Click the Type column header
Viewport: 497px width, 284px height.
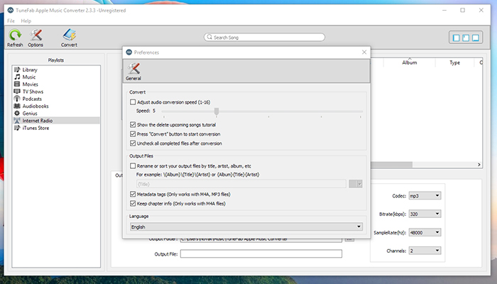454,62
